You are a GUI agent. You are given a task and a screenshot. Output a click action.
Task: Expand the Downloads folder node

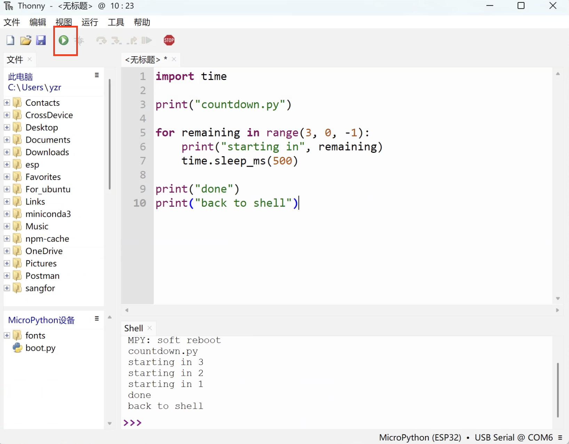coord(7,152)
